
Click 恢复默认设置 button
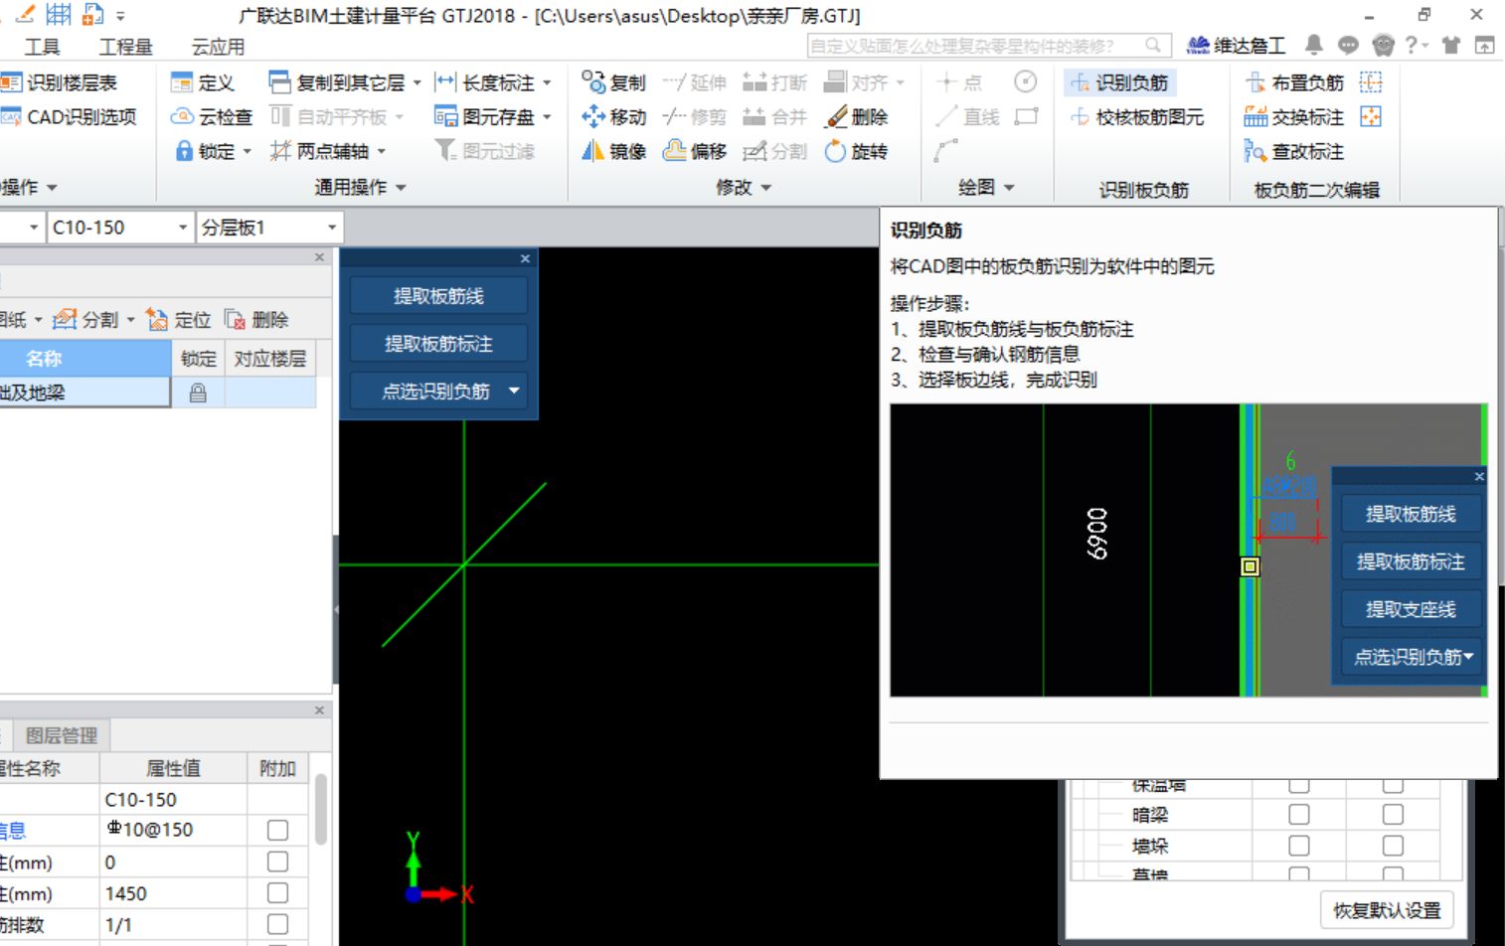pyautogui.click(x=1387, y=910)
